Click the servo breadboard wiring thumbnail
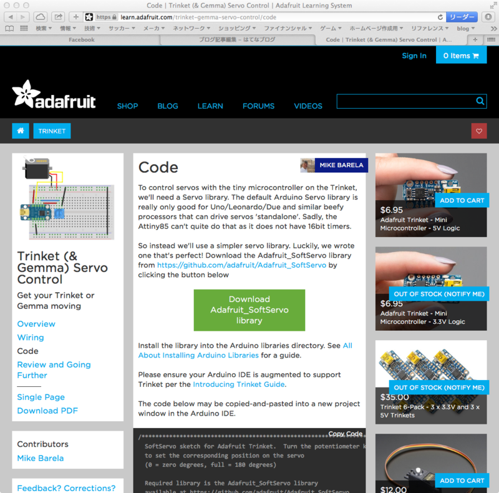Viewport: 499px width, 493px height. point(67,198)
